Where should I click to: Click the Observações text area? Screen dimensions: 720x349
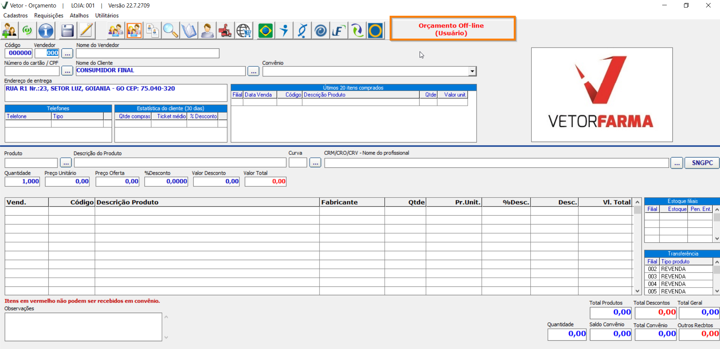pyautogui.click(x=83, y=327)
